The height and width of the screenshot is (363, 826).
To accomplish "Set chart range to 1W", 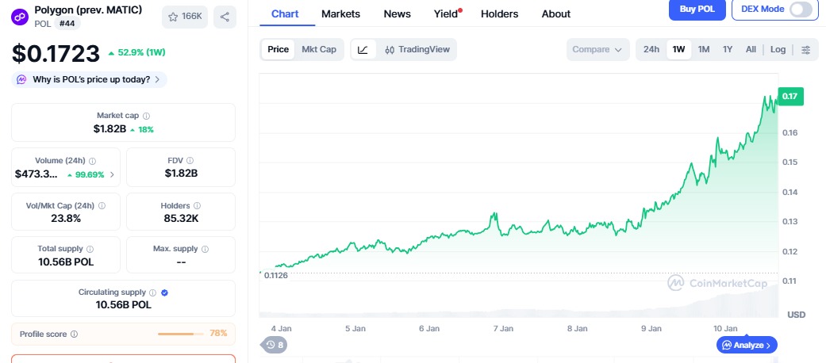I will (678, 49).
